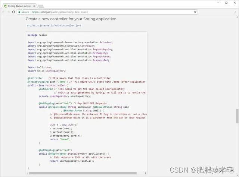
Task: Click 'return userRepository.findAll();' line
Action: [72, 161]
